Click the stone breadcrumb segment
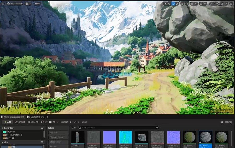 pyautogui.click(x=84, y=122)
